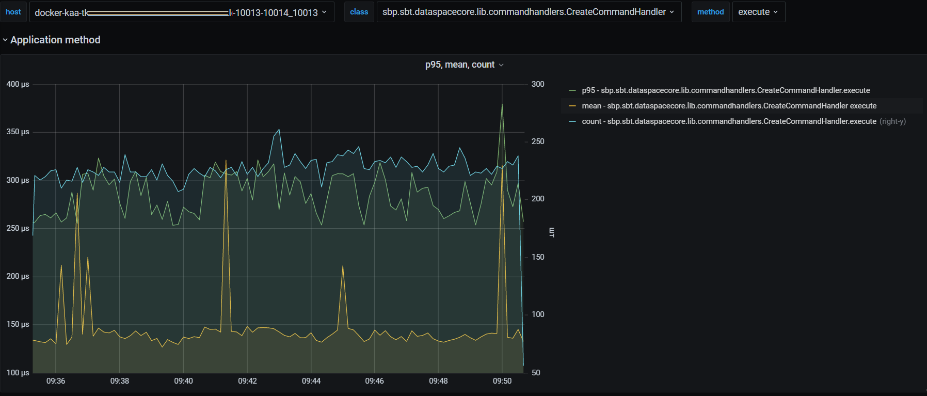Click the host variable label

[x=13, y=12]
